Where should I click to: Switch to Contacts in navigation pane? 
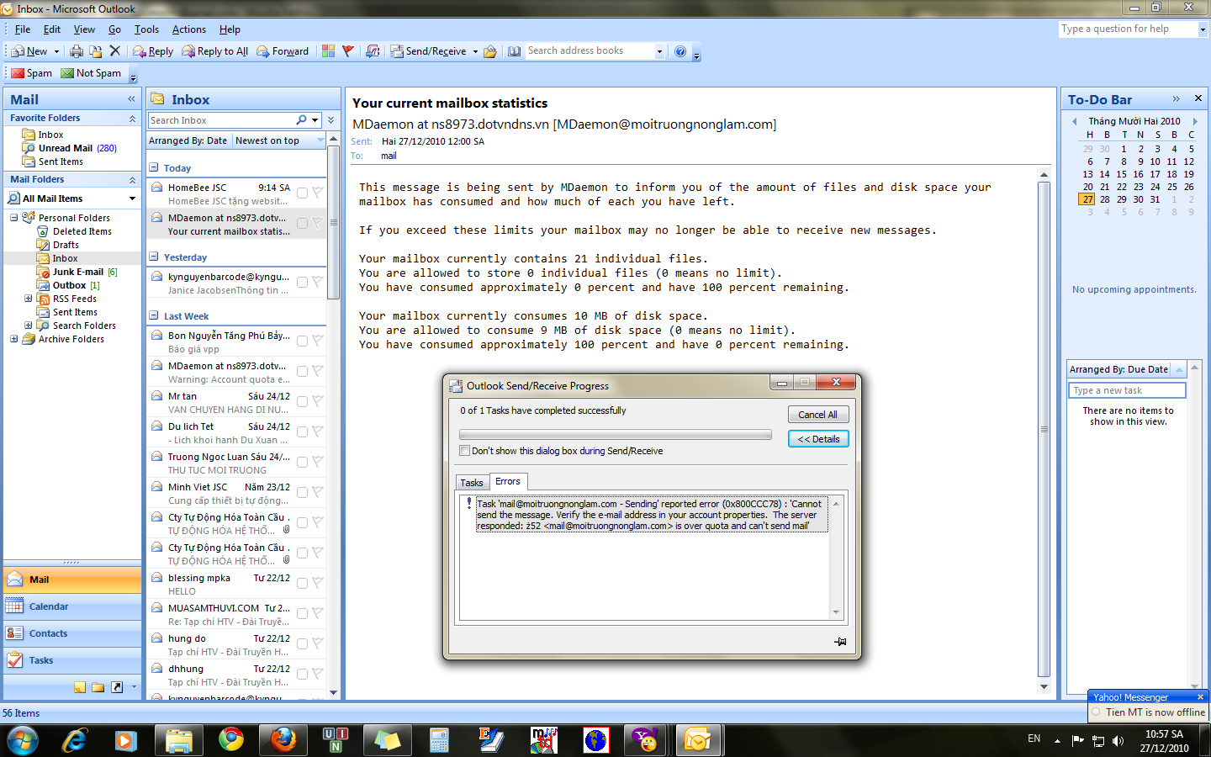pyautogui.click(x=72, y=633)
